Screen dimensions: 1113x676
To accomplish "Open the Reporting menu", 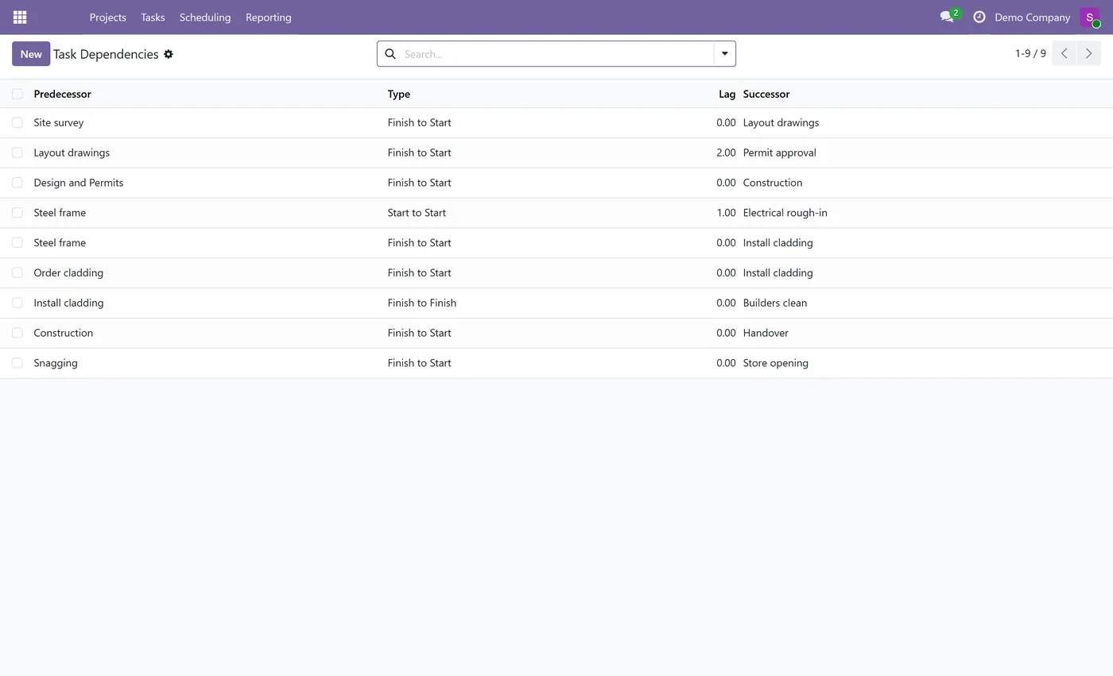I will click(268, 17).
